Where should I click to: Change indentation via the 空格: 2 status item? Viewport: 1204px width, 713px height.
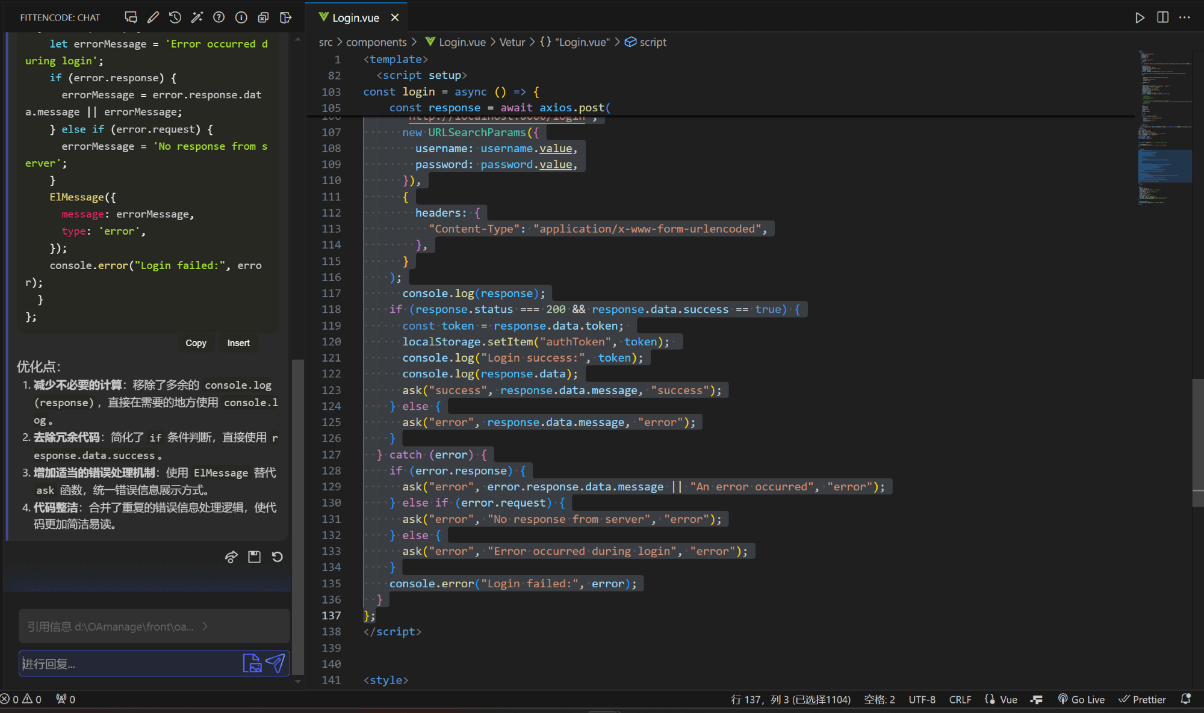click(880, 699)
